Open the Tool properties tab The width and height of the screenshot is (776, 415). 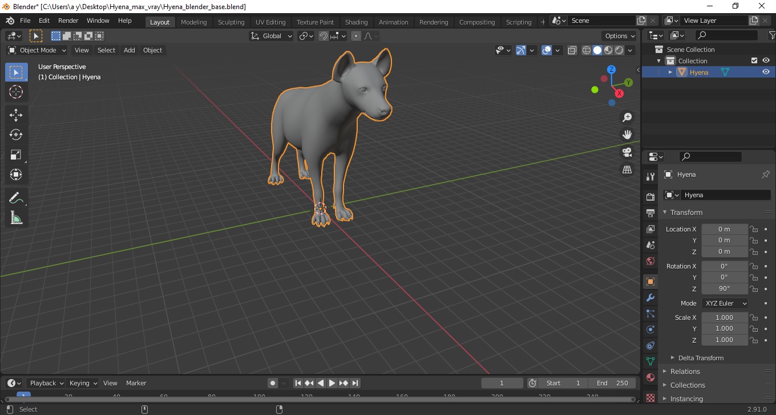650,176
